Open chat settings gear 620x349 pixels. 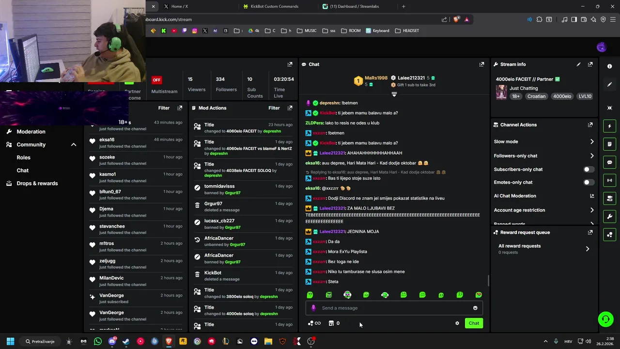pos(457,323)
